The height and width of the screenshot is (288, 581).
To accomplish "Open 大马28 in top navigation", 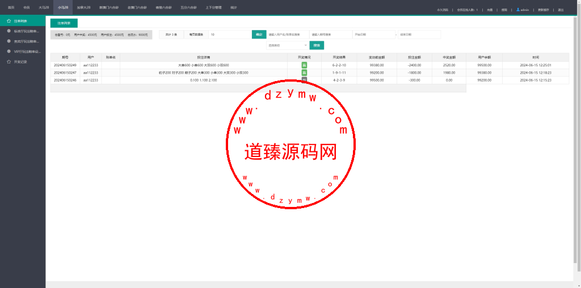I will 44,7.
